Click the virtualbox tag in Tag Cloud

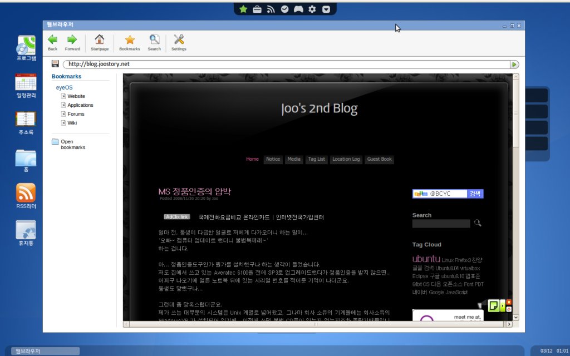(x=470, y=269)
